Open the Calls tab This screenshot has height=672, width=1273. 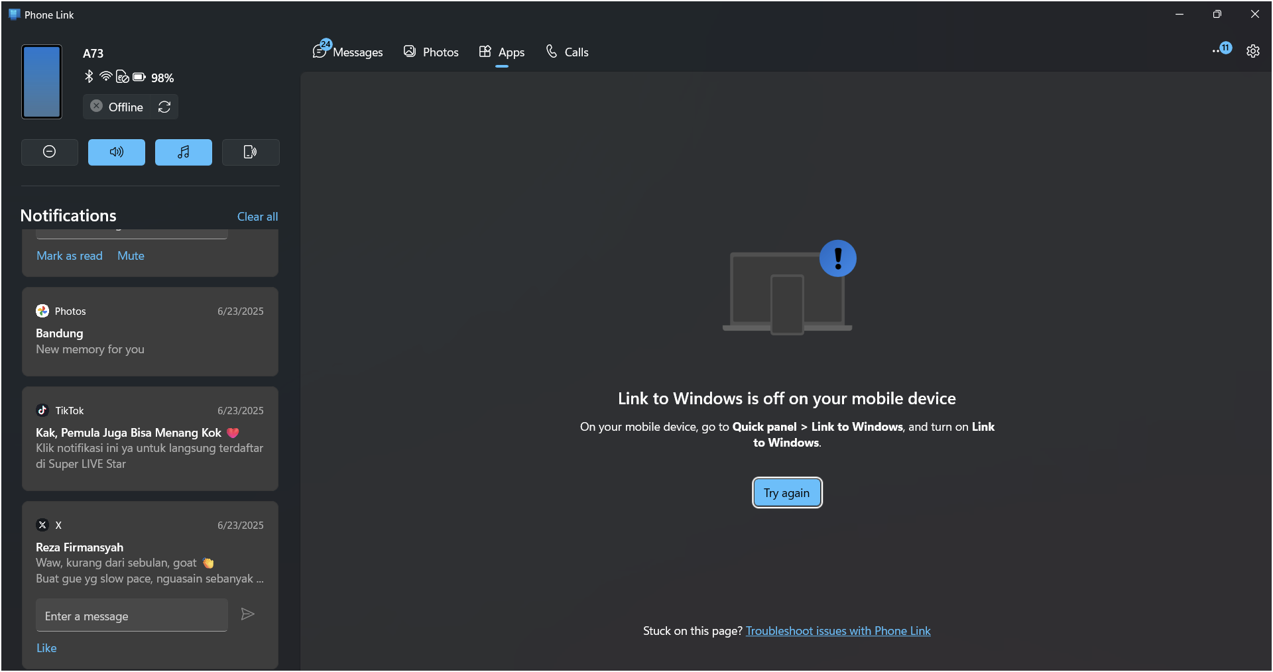tap(567, 52)
